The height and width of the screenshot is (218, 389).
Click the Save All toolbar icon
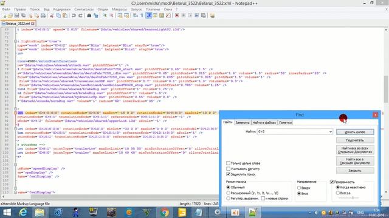23,16
